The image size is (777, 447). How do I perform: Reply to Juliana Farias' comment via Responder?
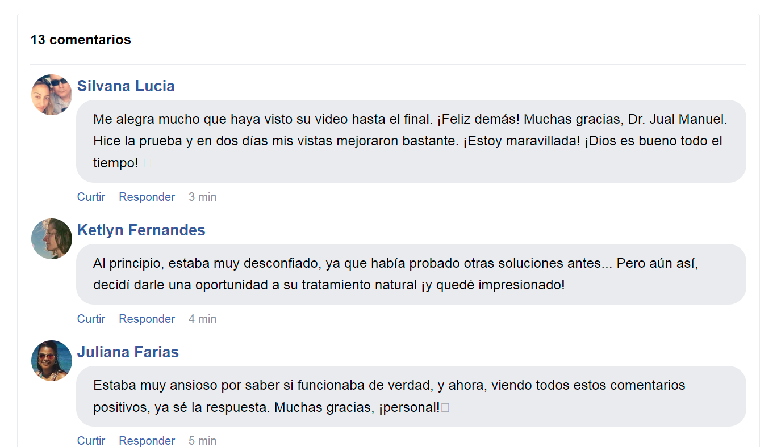[147, 441]
